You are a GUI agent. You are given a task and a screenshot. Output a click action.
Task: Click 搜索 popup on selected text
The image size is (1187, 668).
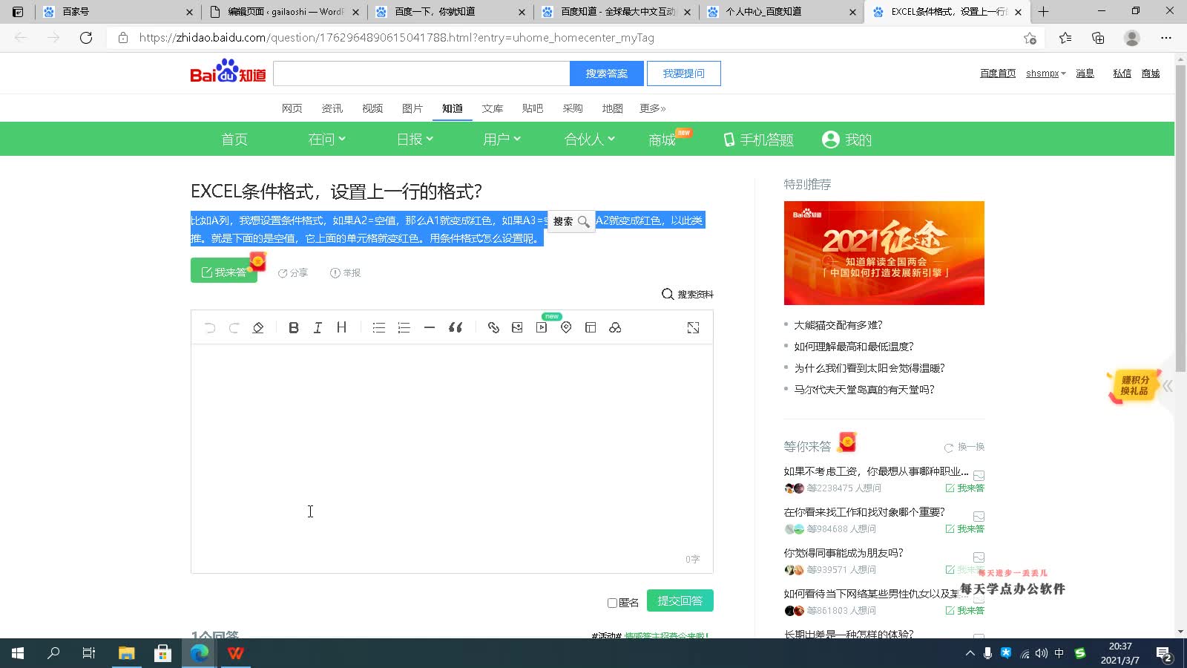(x=571, y=221)
